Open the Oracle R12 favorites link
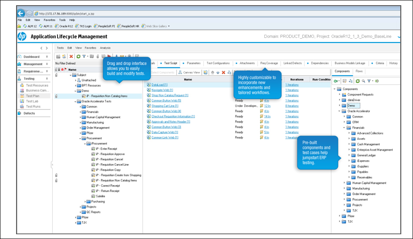413x239 pixels. 64,27
